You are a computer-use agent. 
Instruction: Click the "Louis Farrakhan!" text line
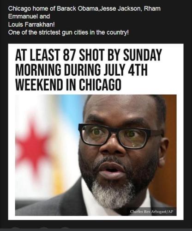point(31,24)
